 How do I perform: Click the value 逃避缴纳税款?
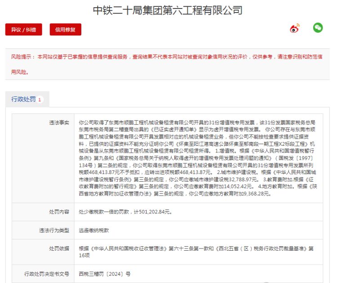coord(94,230)
